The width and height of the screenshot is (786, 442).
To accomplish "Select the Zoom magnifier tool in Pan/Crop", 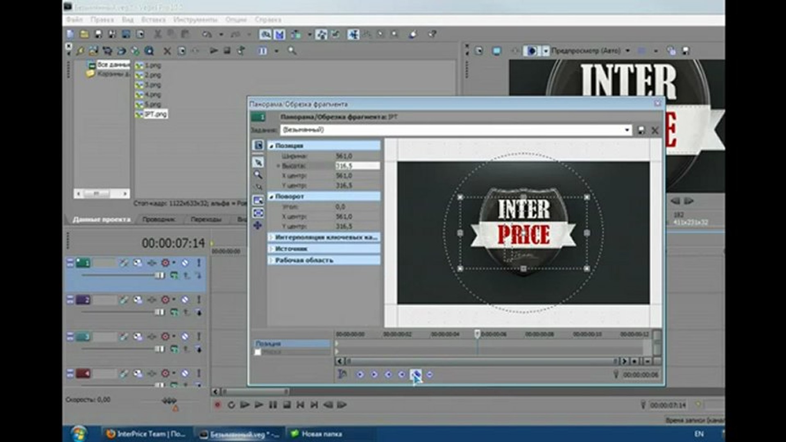I will tap(258, 175).
